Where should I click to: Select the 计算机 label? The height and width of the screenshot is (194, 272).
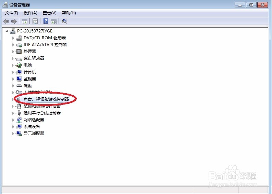point(30,72)
